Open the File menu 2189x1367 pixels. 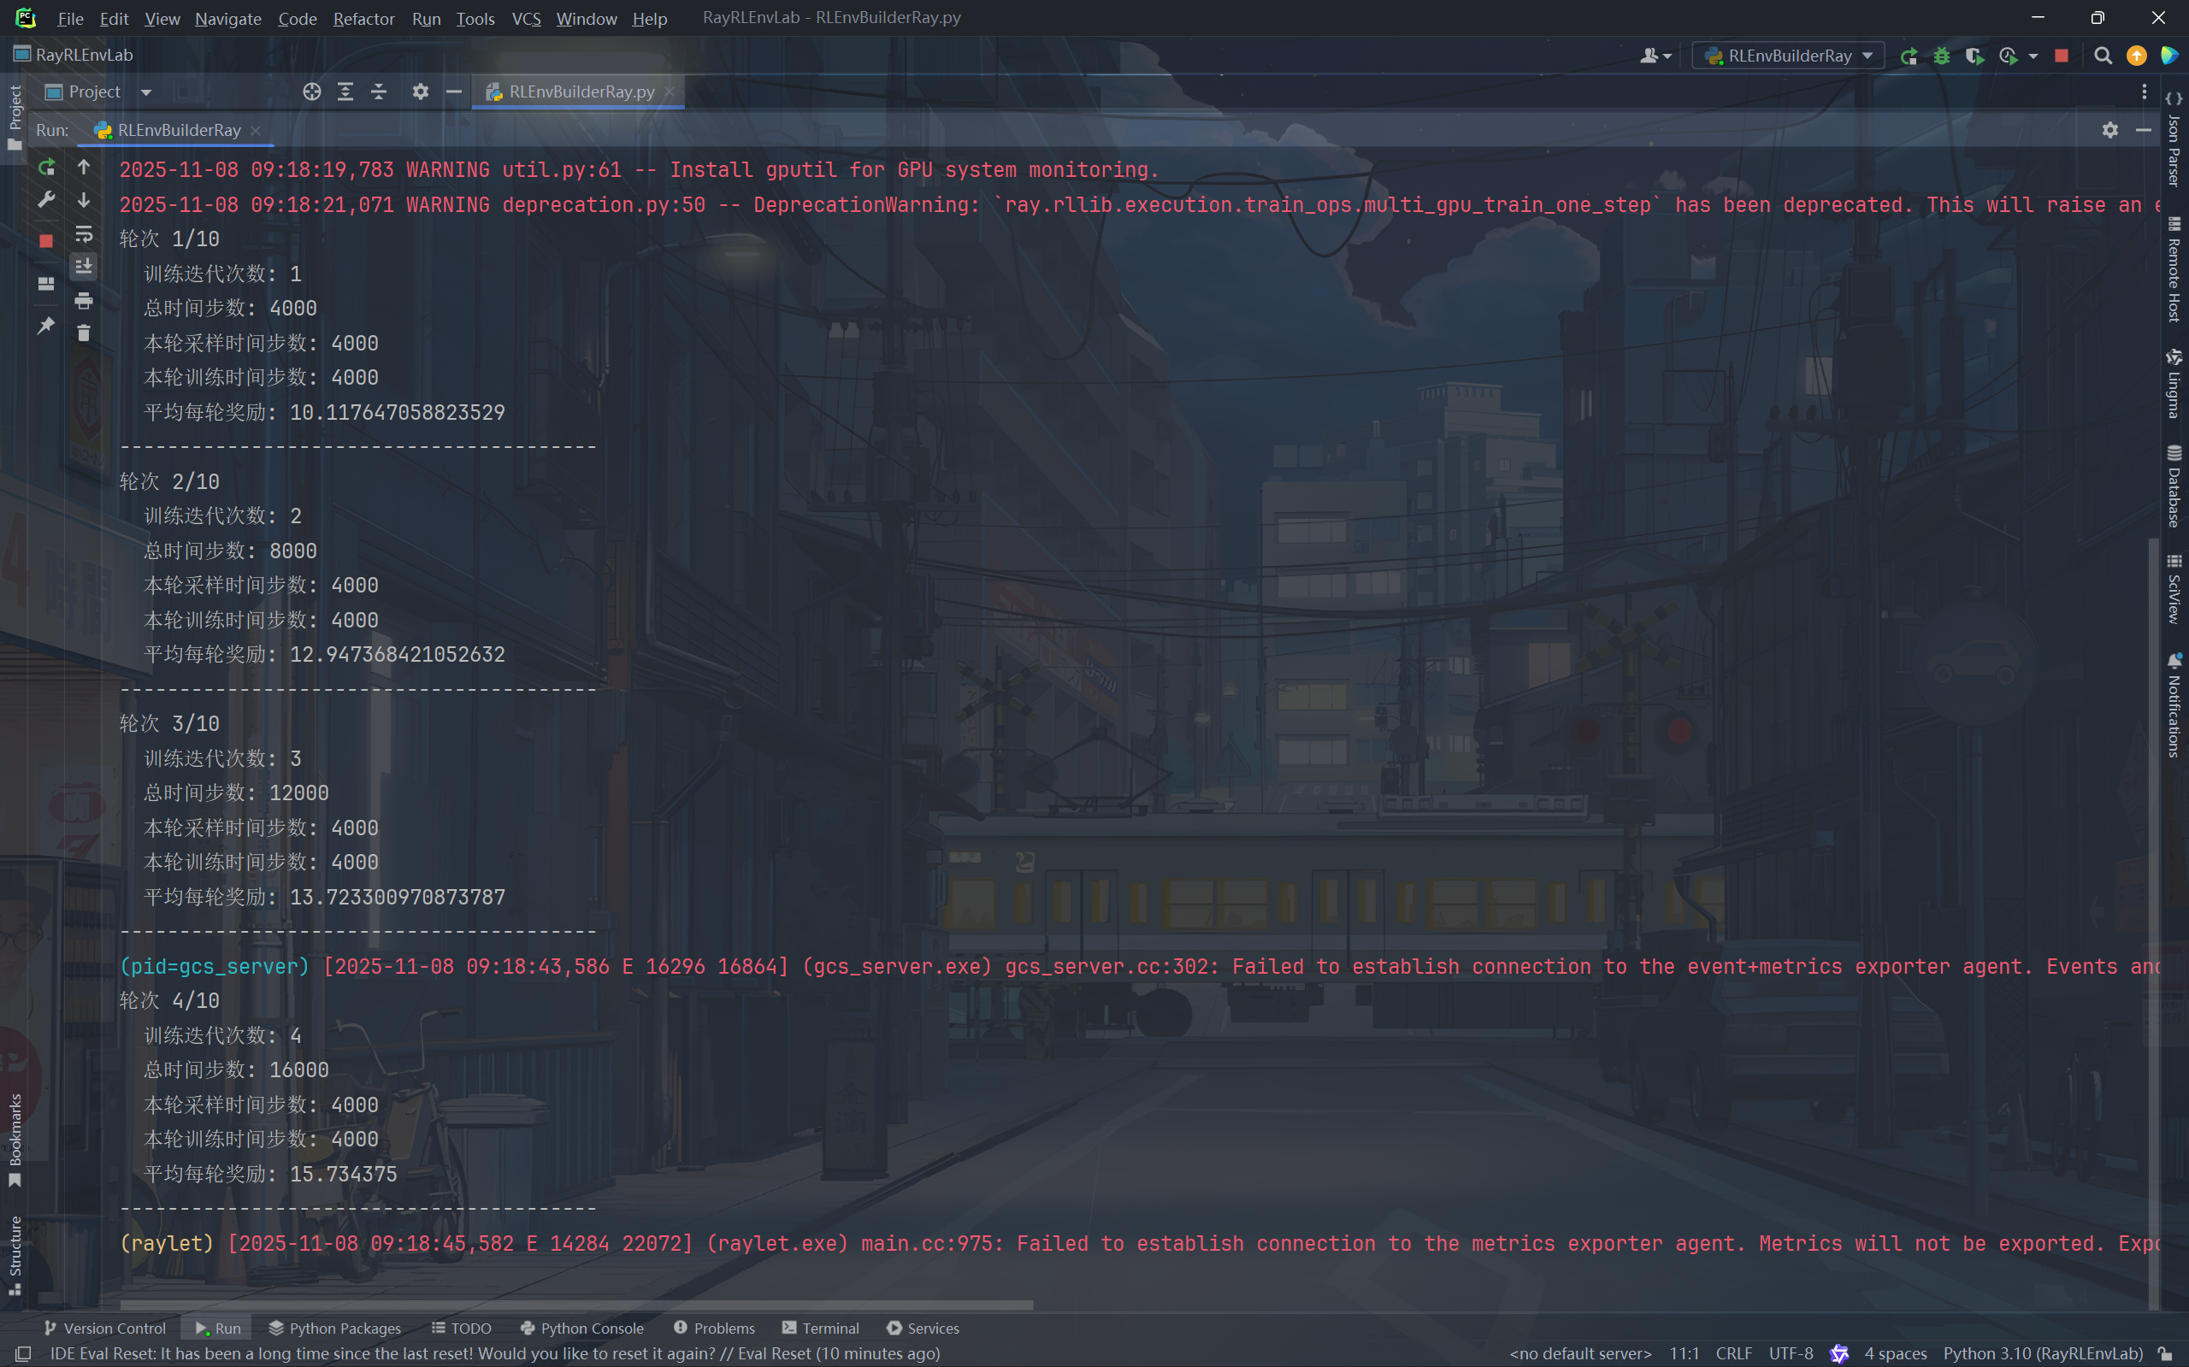69,18
